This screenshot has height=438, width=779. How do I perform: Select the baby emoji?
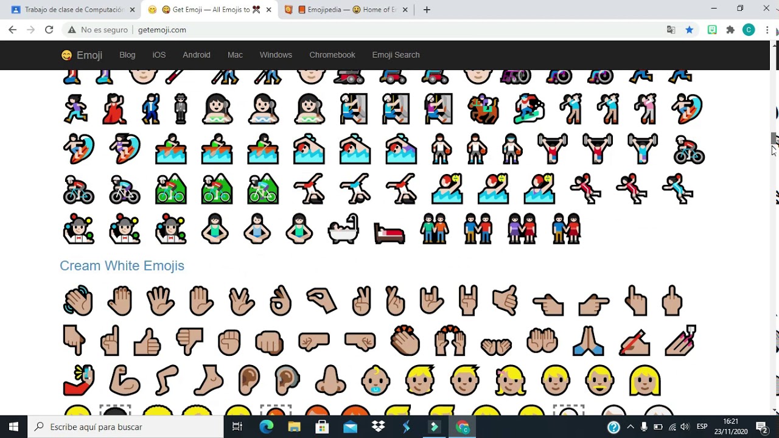(376, 381)
